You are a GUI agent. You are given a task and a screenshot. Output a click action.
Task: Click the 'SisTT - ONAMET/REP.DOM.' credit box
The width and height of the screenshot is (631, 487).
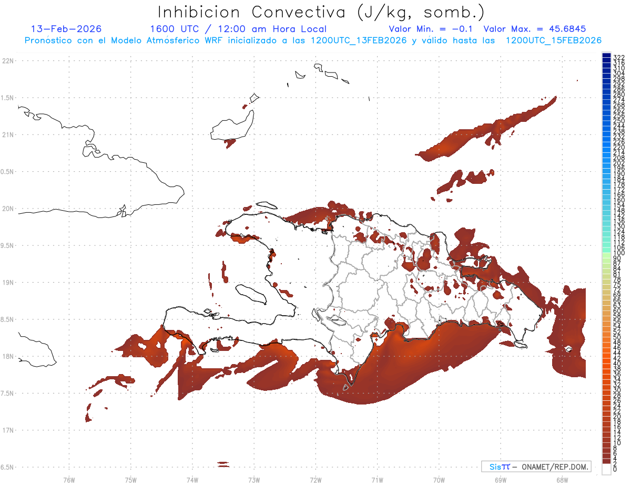tap(536, 467)
